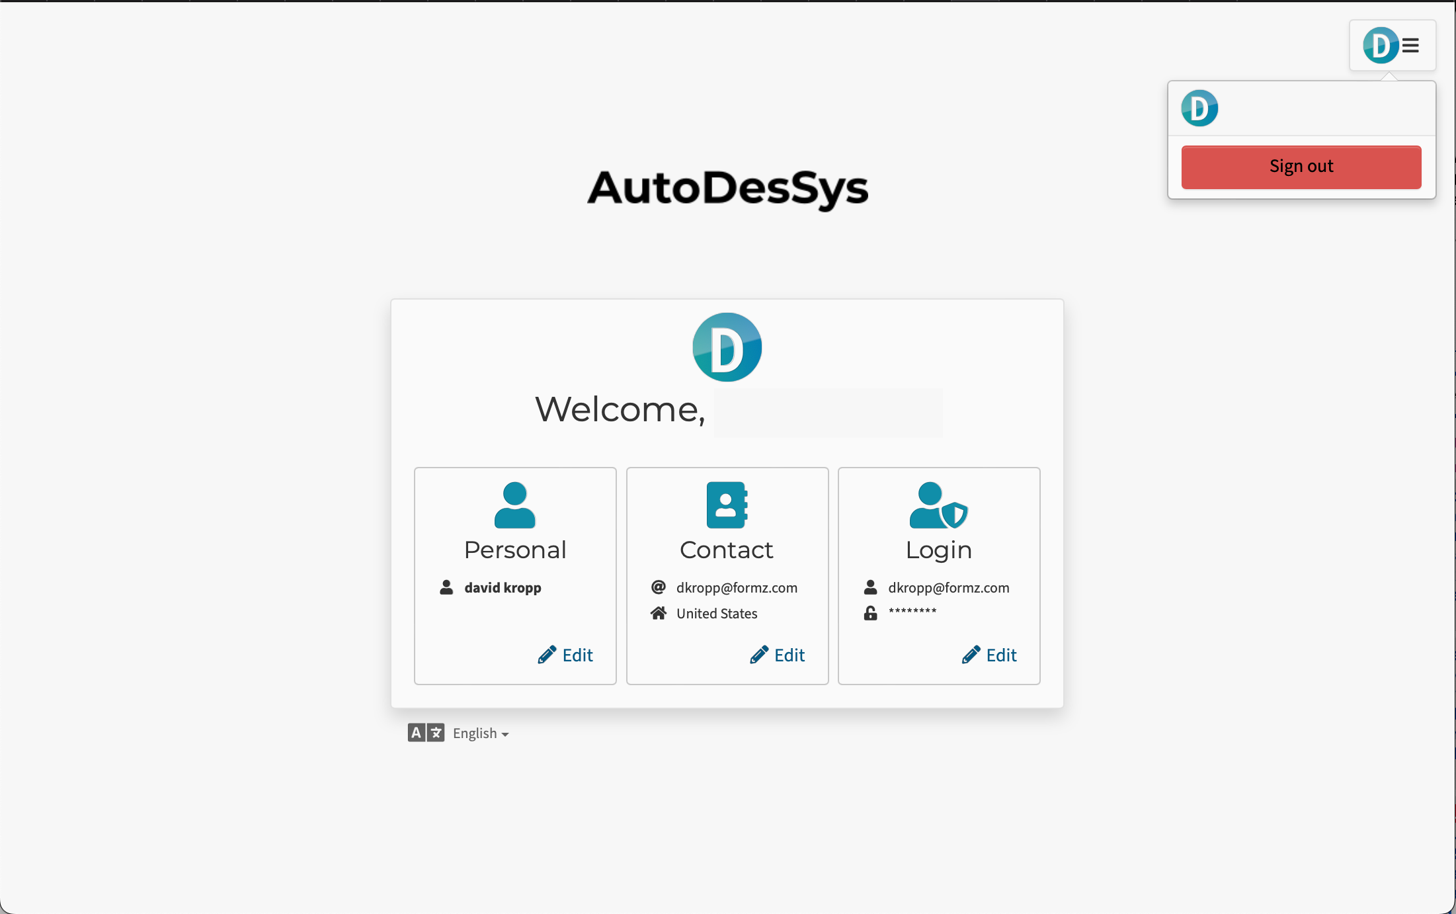1456x914 pixels.
Task: Click the Contact card's address book icon
Action: click(x=727, y=505)
